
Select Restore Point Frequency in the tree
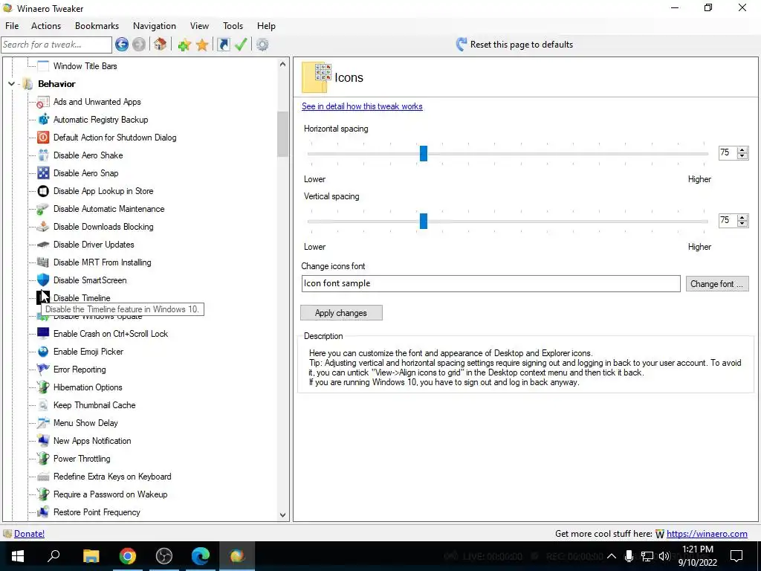pos(97,512)
